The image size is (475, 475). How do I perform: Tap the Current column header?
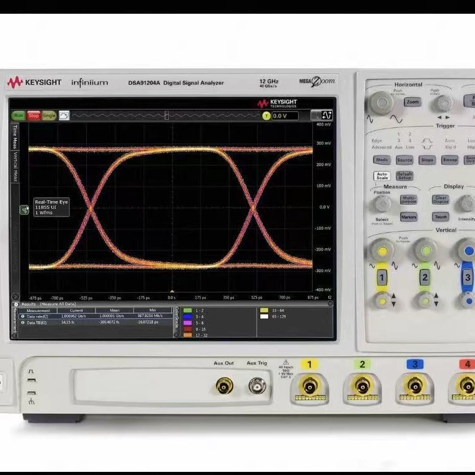[x=76, y=310]
